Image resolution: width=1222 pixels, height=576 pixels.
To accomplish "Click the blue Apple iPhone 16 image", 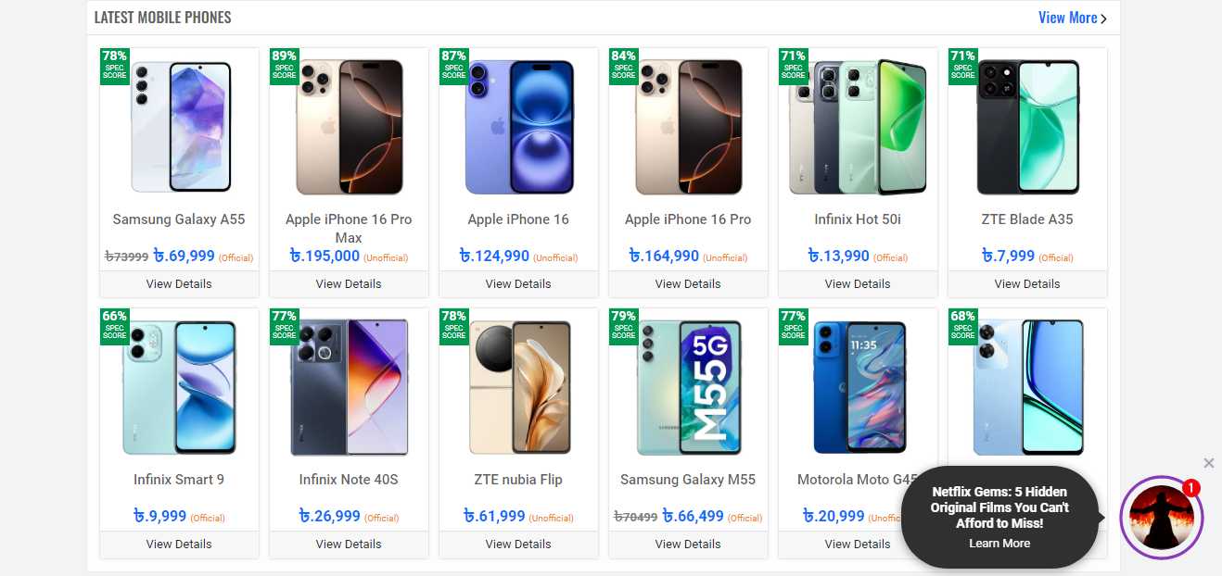I will (518, 127).
